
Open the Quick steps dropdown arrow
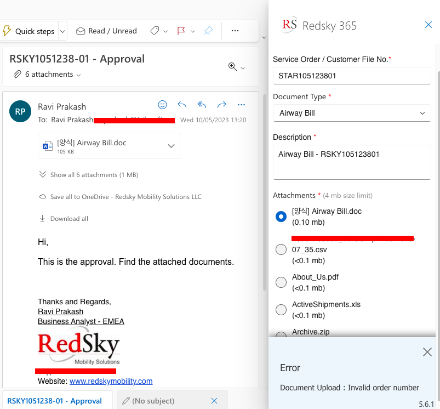click(x=62, y=31)
